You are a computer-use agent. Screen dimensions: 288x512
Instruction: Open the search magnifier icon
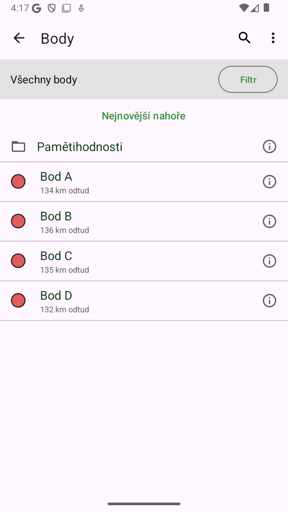(x=244, y=38)
